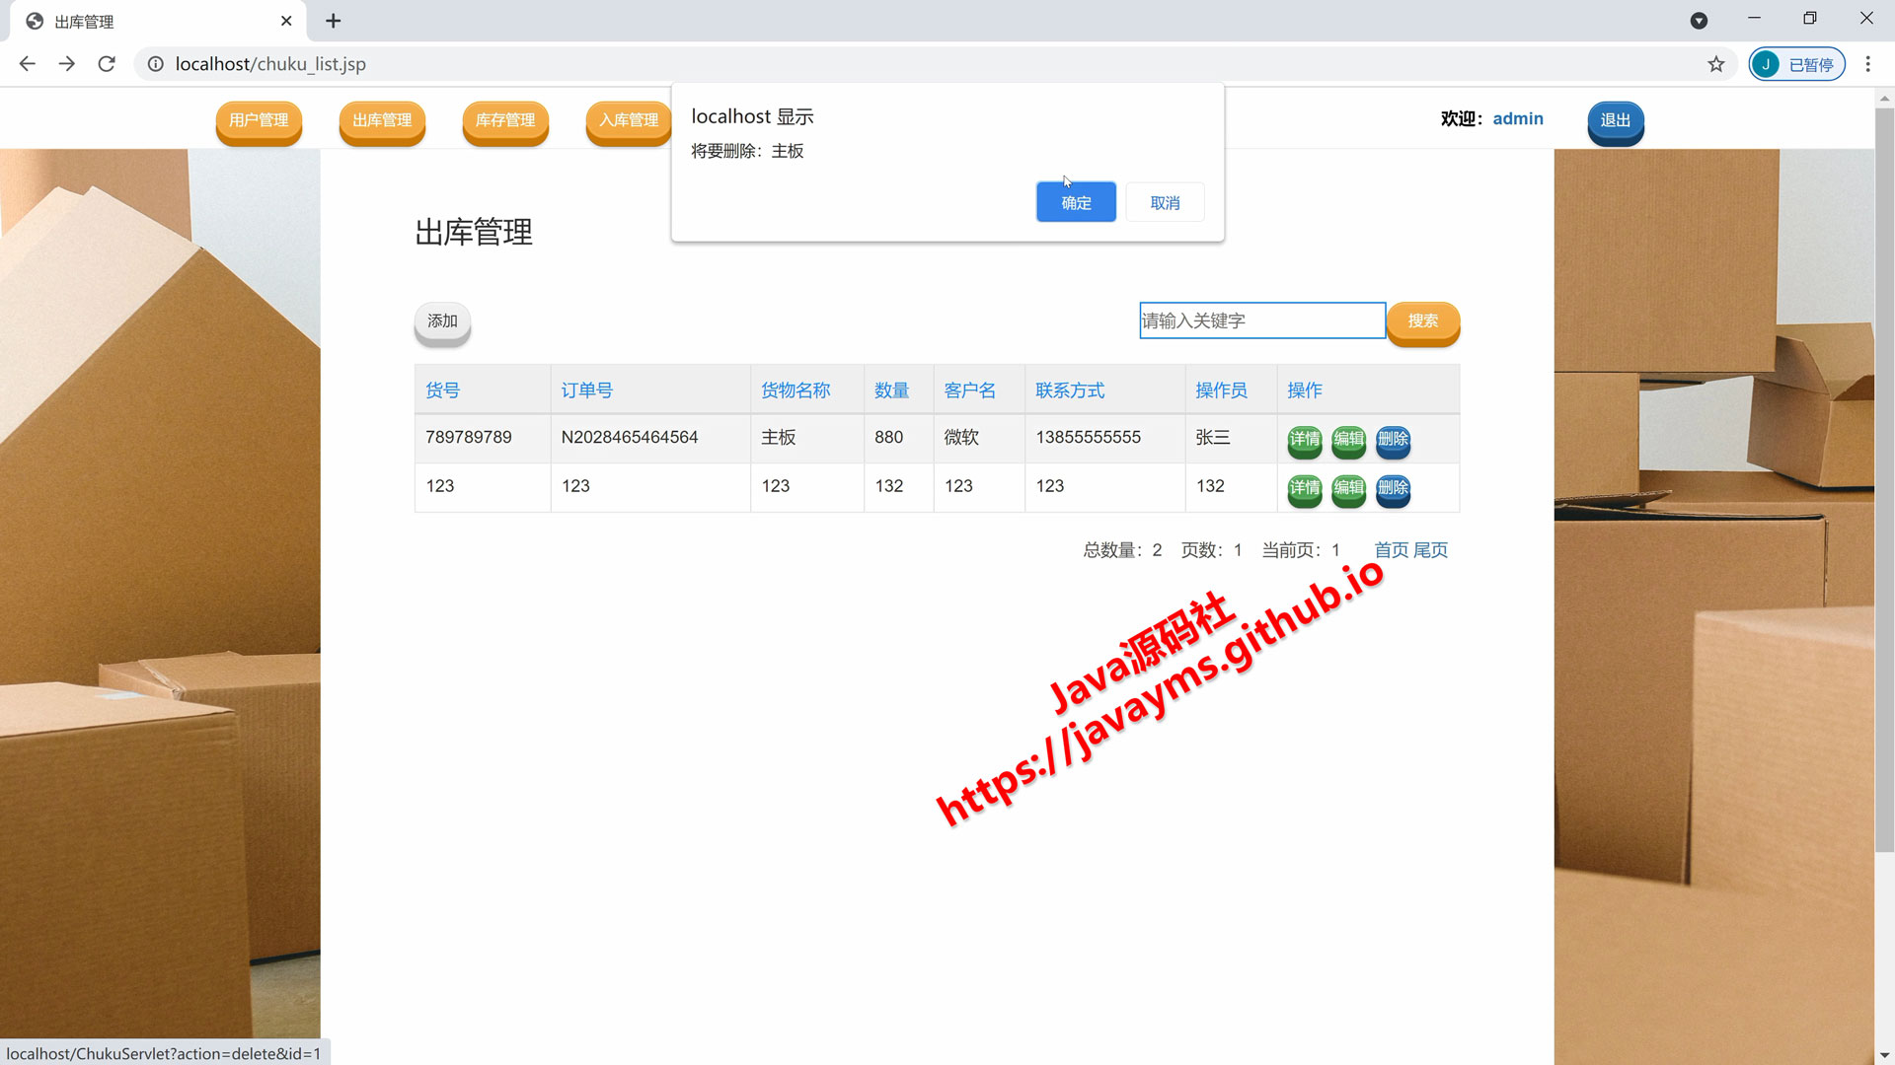Cancel the delete dialog with 取消
1895x1065 pixels.
pyautogui.click(x=1165, y=202)
